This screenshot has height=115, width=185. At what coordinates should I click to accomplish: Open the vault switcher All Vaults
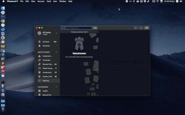tap(47, 33)
